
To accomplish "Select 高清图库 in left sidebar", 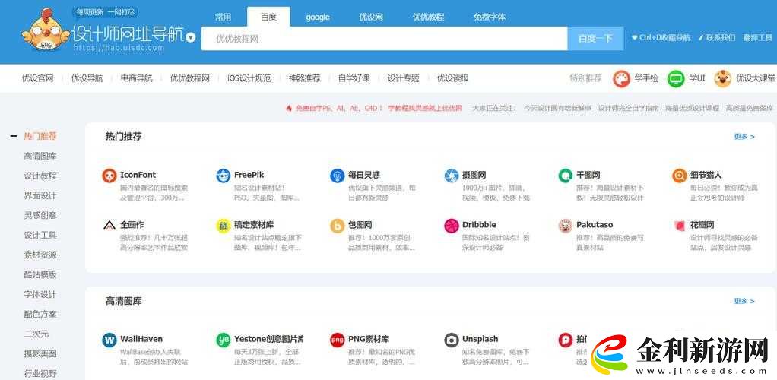I will click(40, 156).
